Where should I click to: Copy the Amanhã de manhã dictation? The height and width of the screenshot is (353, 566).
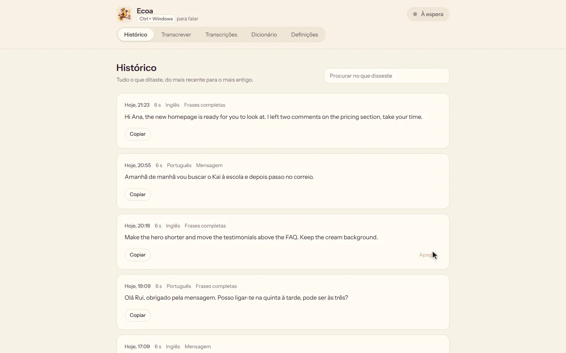[x=138, y=195]
